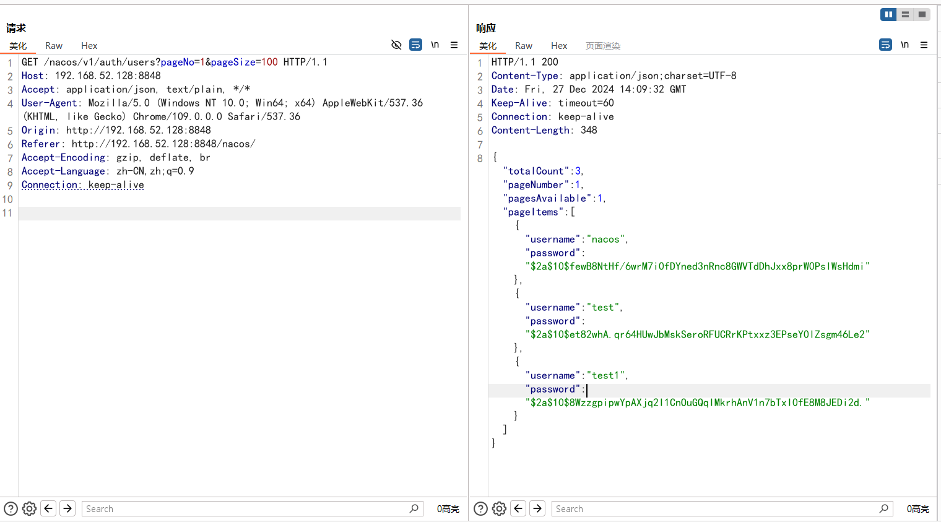Click Content-Length: 348 header

(x=544, y=130)
